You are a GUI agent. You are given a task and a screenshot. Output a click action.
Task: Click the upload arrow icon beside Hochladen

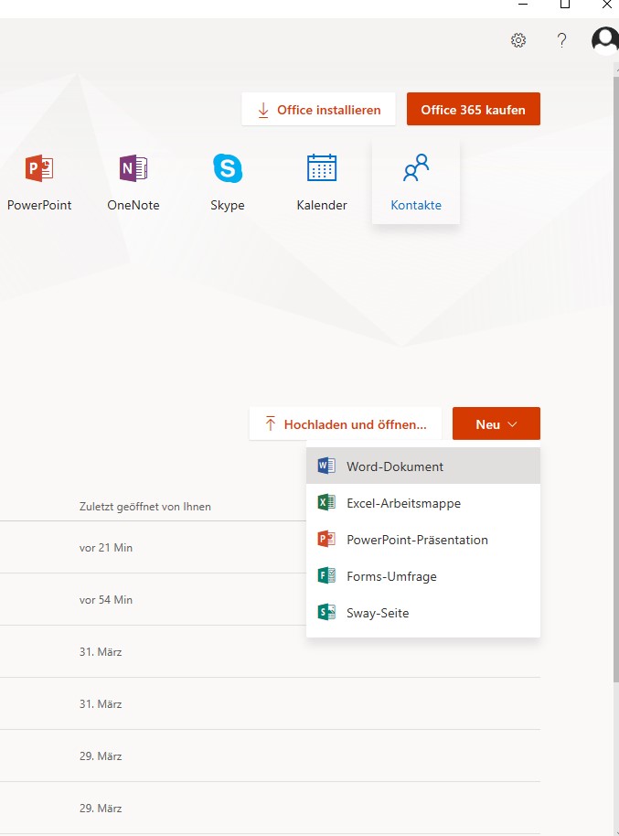point(271,423)
